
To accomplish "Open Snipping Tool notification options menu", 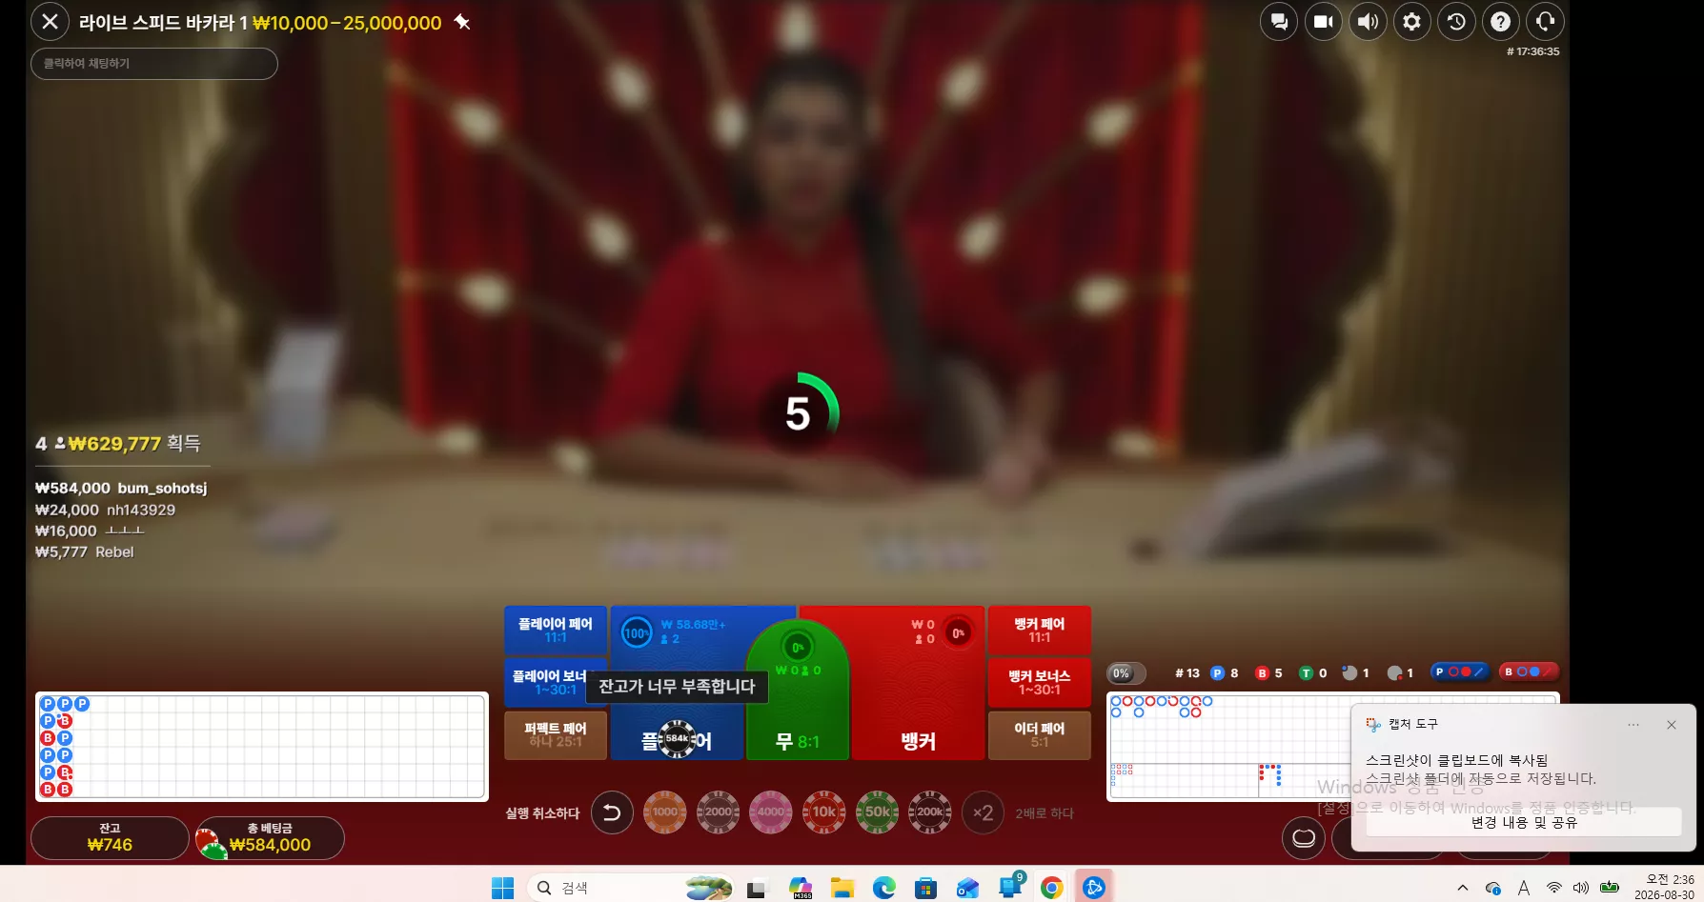I will pos(1633,725).
